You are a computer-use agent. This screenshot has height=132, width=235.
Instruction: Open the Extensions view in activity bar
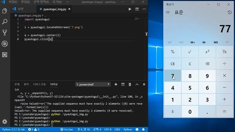tap(5, 55)
